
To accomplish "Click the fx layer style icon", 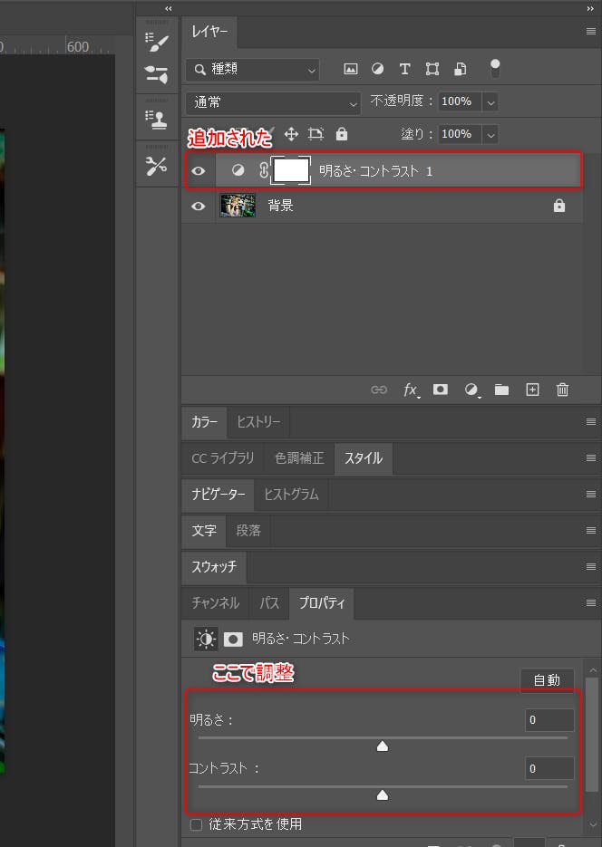I will click(411, 390).
